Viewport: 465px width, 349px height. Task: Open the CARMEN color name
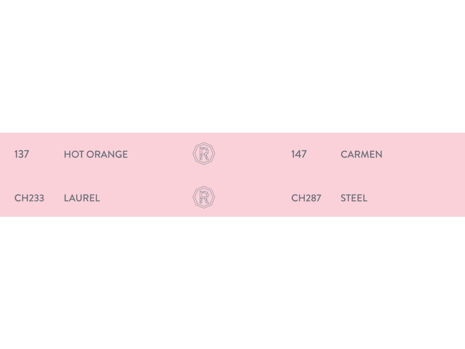(361, 155)
